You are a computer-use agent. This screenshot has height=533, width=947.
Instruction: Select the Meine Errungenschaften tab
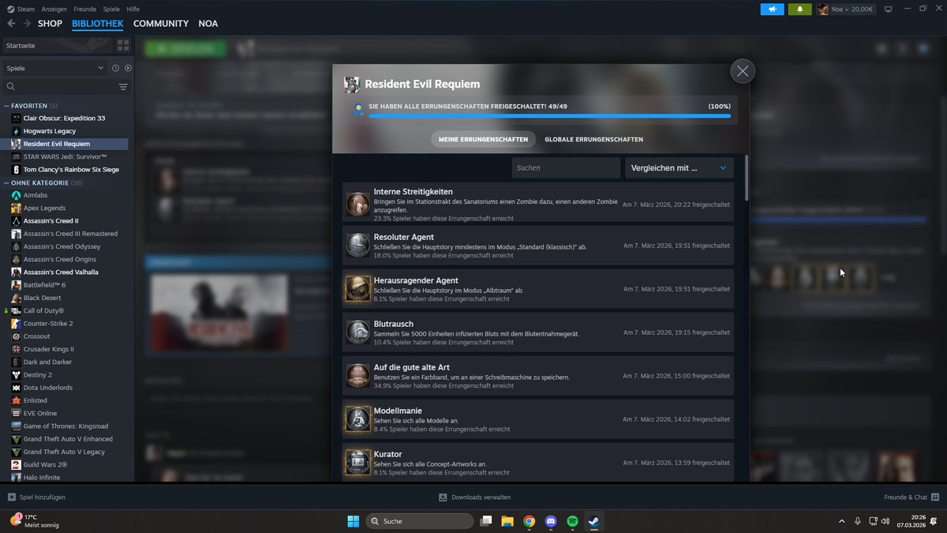(x=483, y=139)
